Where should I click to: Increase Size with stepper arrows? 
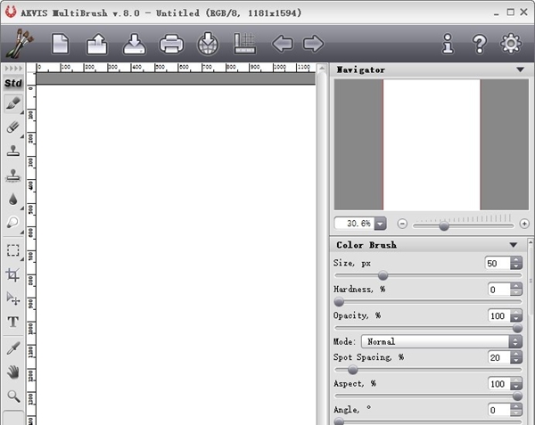[x=516, y=260]
